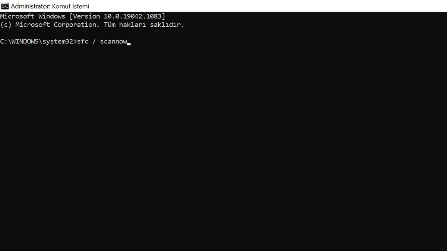
Task: Click "WINDOWS" folder name in prompt path
Action: 25,42
